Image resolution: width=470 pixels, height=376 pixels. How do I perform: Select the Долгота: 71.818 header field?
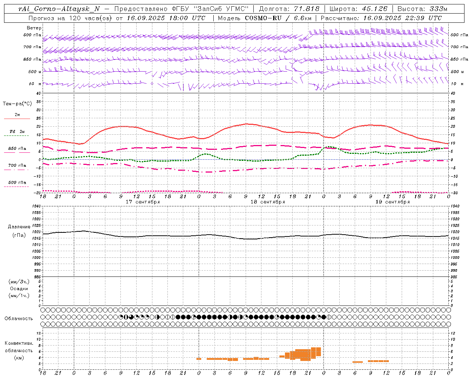(x=289, y=9)
